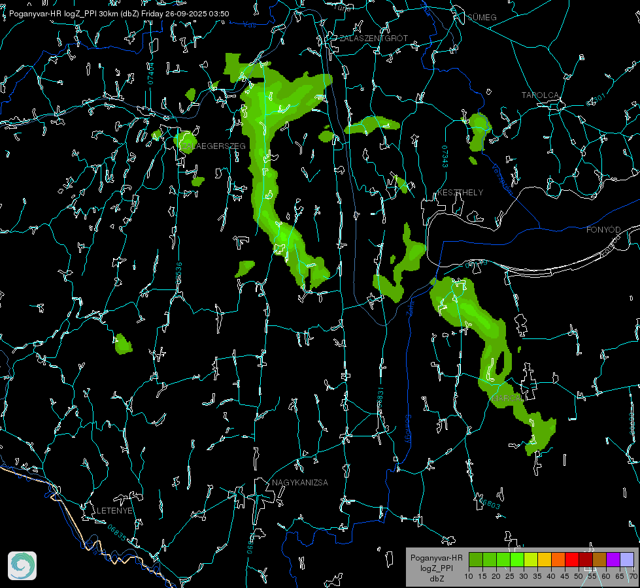
Task: Click the radar title text Poganyvar-HR logZ_PPI 30km
Action: point(63,14)
